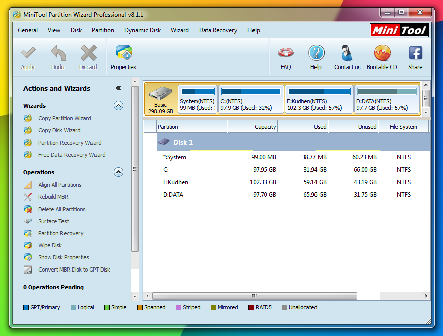Image resolution: width=443 pixels, height=336 pixels.
Task: Sort by the Partition column header
Action: [x=192, y=127]
